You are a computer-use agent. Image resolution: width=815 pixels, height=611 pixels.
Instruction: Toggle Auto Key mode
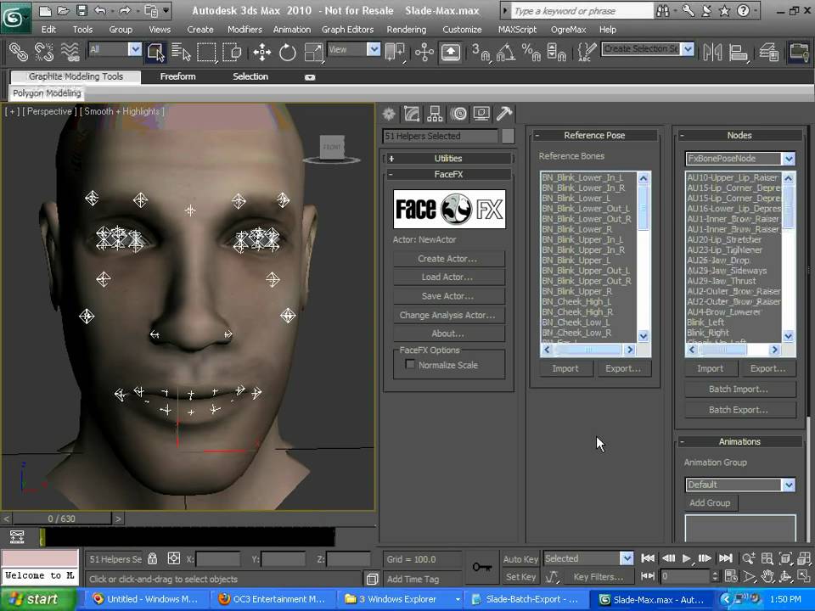click(x=520, y=559)
